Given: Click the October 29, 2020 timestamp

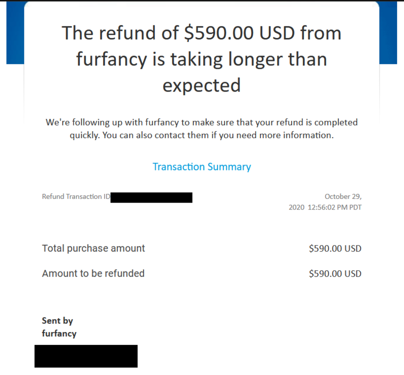Looking at the screenshot, I should pos(325,202).
